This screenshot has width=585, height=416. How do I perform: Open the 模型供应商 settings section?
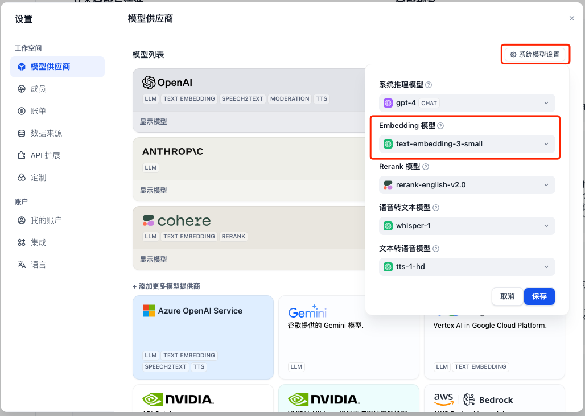(57, 67)
